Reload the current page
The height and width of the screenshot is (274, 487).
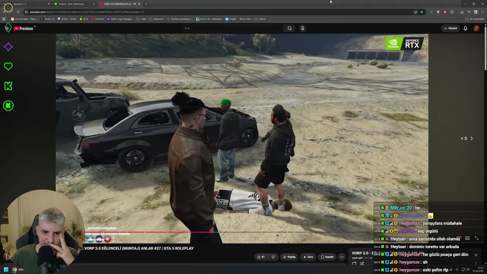(x=18, y=12)
